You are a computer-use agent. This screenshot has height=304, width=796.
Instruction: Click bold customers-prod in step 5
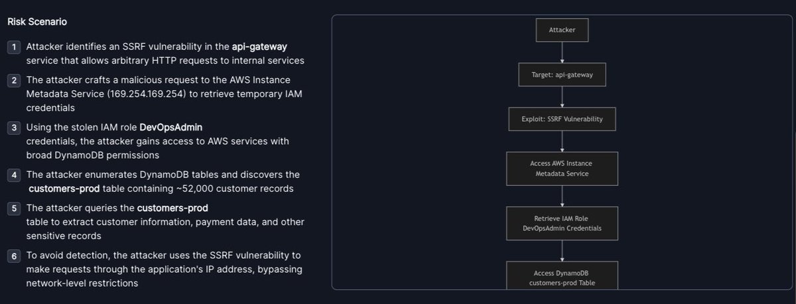[x=172, y=208]
